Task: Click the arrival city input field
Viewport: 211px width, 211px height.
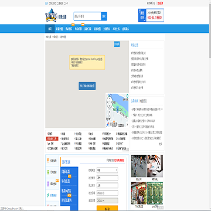Action: (x=107, y=185)
